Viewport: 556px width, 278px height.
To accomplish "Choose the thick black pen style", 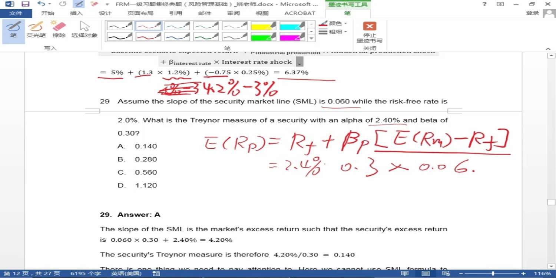I will pos(120,37).
